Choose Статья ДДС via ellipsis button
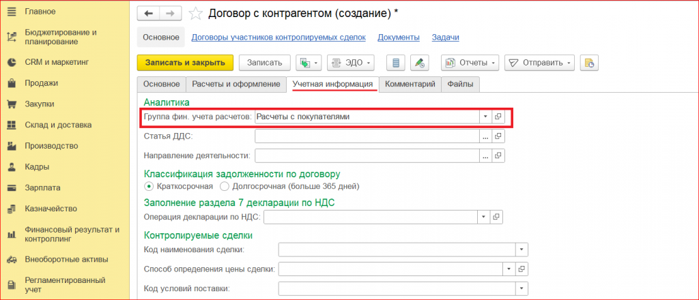This screenshot has height=300, width=699. [x=485, y=136]
